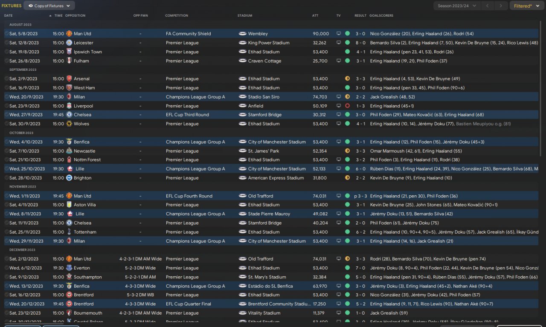Screen dimensions: 546x327
Task: Open the Season 2023/24 dropdown
Action: point(457,6)
